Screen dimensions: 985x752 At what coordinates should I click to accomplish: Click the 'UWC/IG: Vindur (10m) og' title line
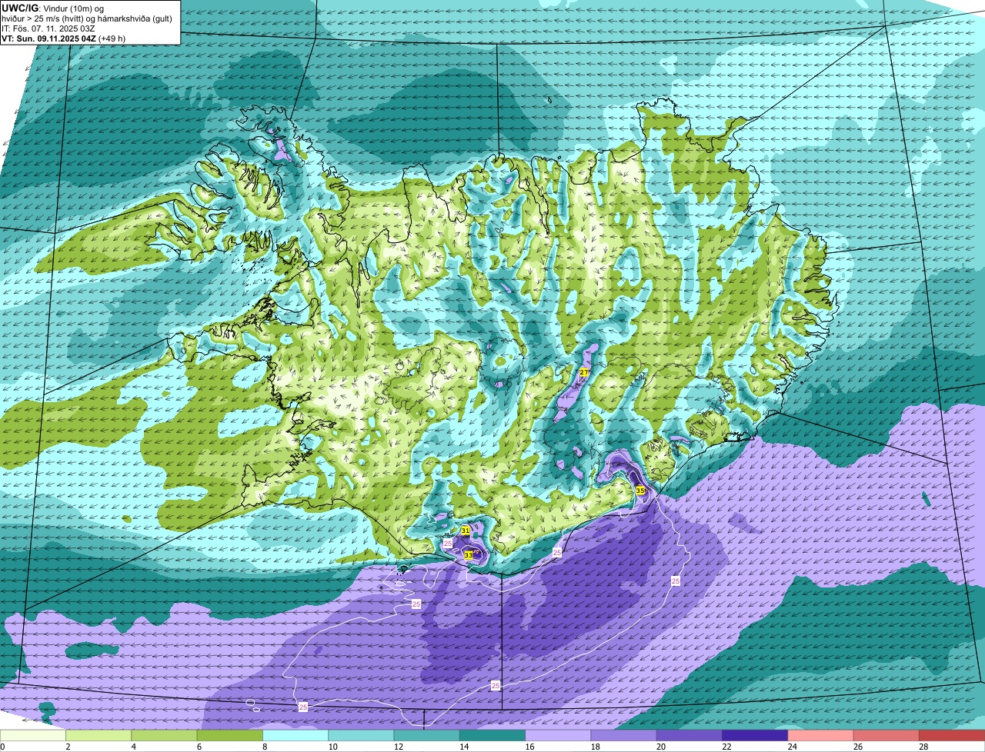[x=52, y=8]
